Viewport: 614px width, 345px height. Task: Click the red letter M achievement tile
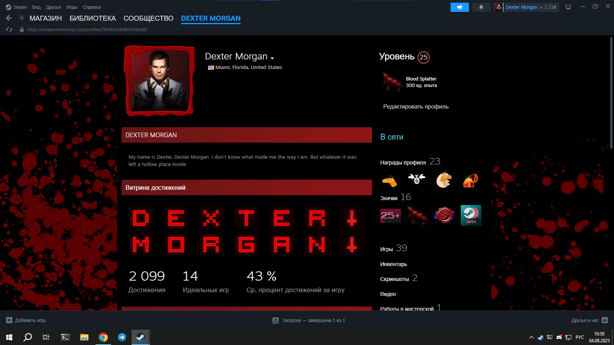(x=141, y=245)
